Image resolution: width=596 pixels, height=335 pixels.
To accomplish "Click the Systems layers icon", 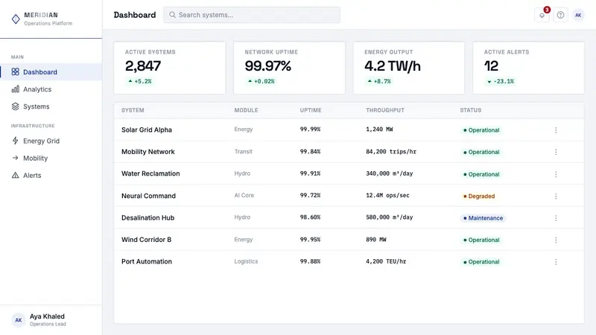I will [x=15, y=106].
